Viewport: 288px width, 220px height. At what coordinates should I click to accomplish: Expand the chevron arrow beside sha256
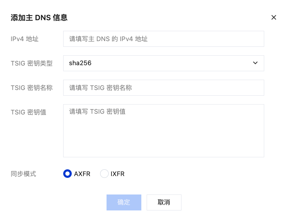tap(255, 63)
